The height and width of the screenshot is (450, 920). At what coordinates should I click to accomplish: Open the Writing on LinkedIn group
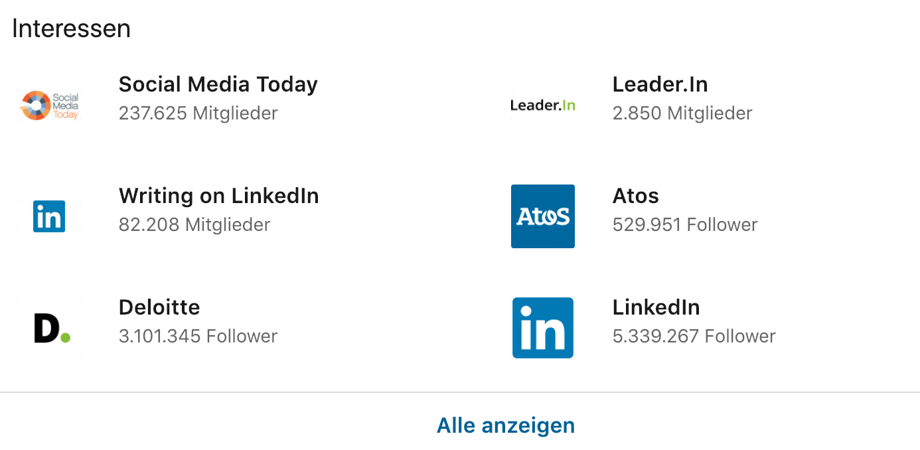pyautogui.click(x=219, y=196)
